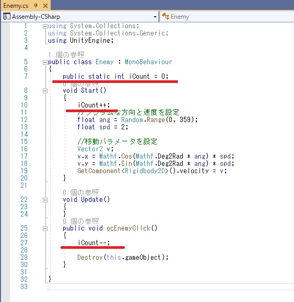Select the Enemy.cs document tab
Image resolution: width=294 pixels, height=302 pixels.
[x=16, y=6]
